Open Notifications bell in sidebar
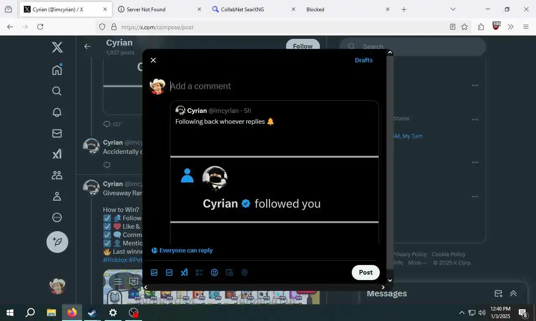This screenshot has height=321, width=536. tap(57, 112)
